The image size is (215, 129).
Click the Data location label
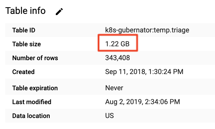pos(31,116)
